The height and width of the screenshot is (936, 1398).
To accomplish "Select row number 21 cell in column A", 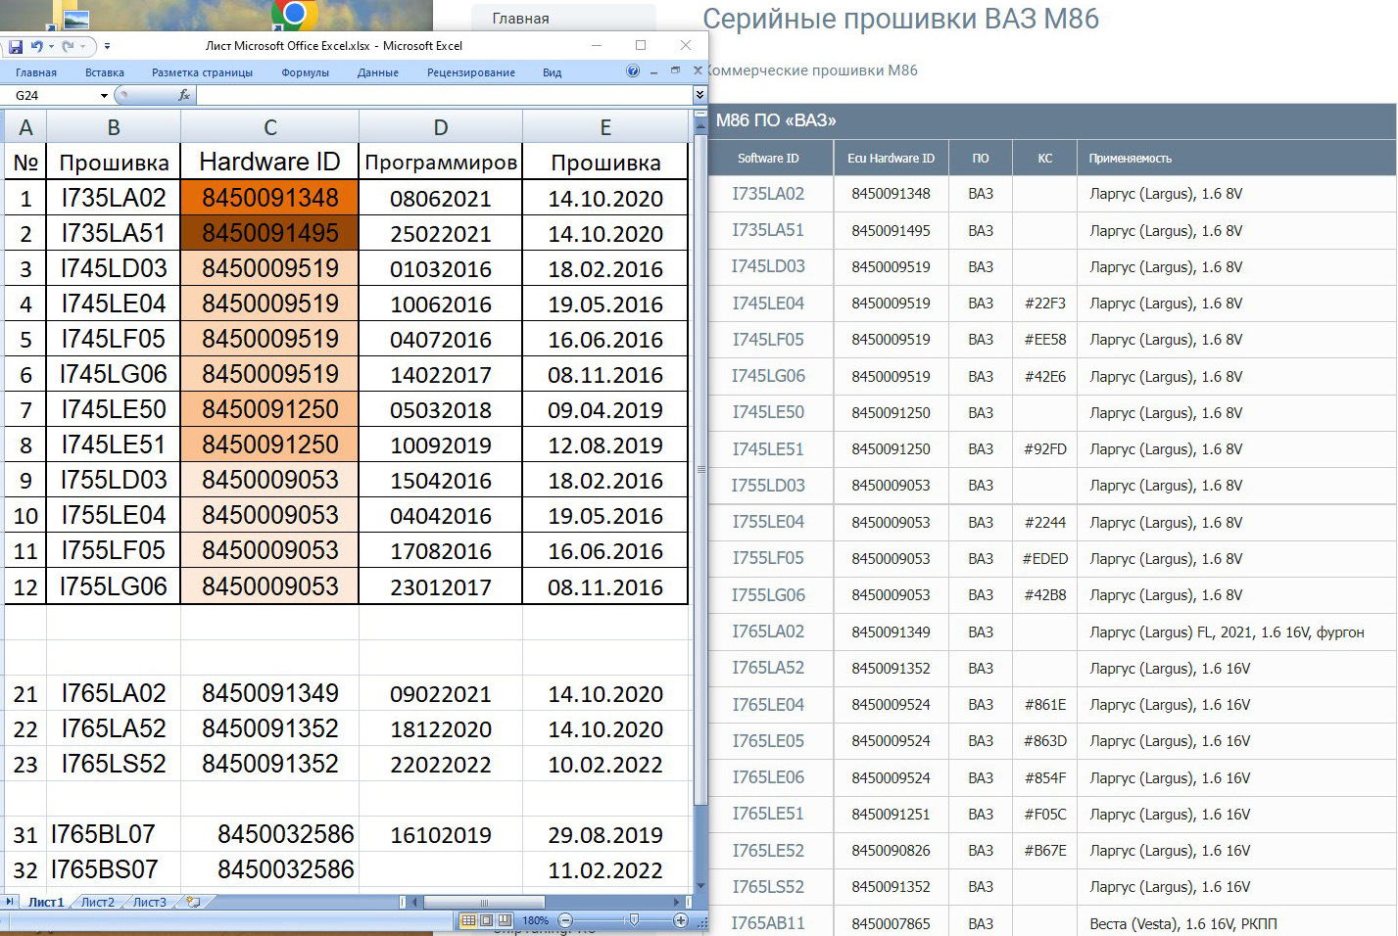I will tap(25, 693).
